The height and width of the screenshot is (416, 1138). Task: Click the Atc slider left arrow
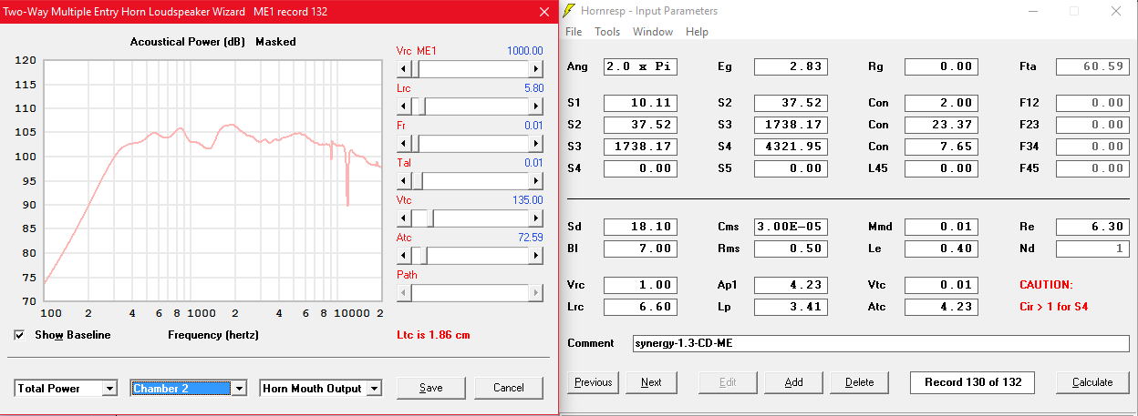(405, 256)
